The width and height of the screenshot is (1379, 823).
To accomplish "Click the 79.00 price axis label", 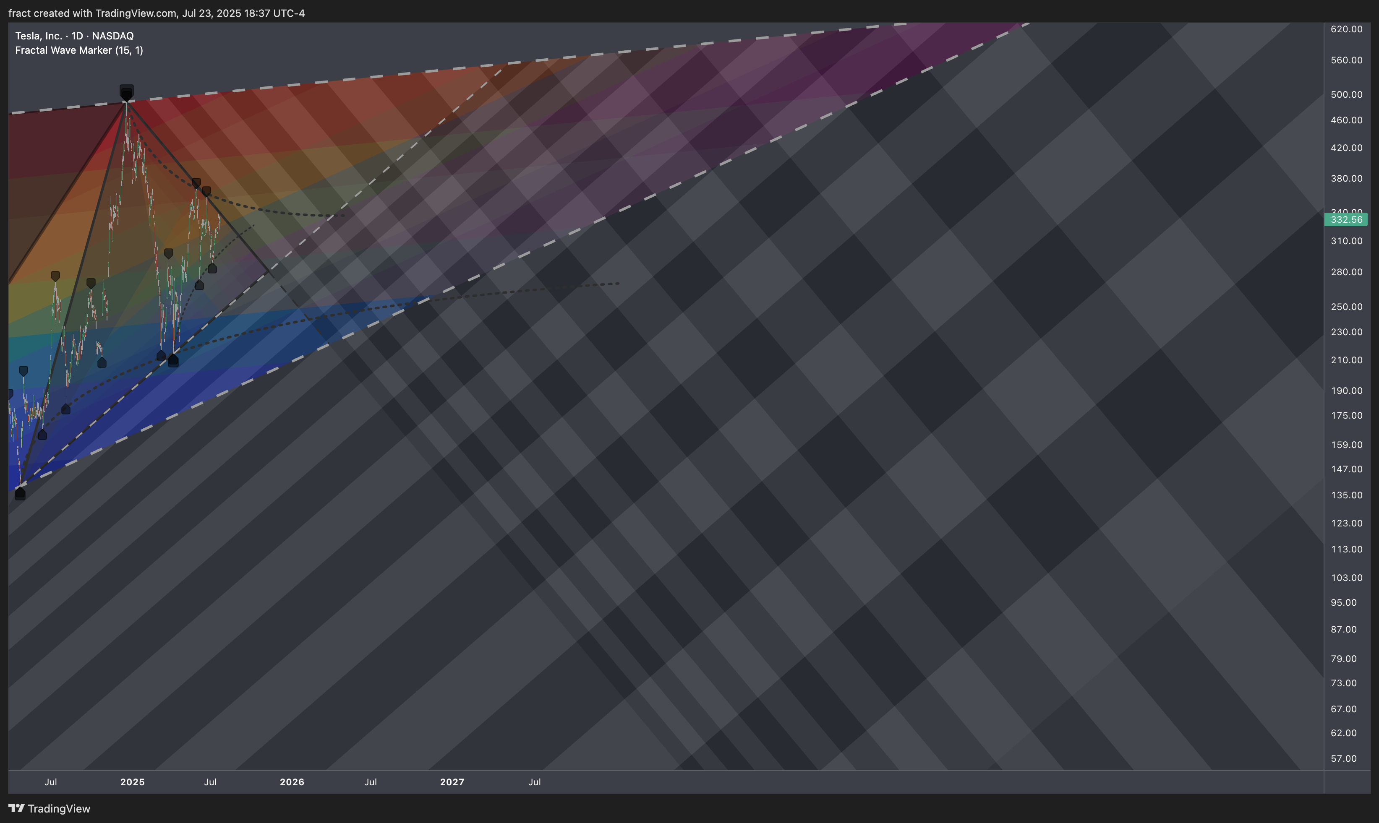I will click(x=1343, y=659).
